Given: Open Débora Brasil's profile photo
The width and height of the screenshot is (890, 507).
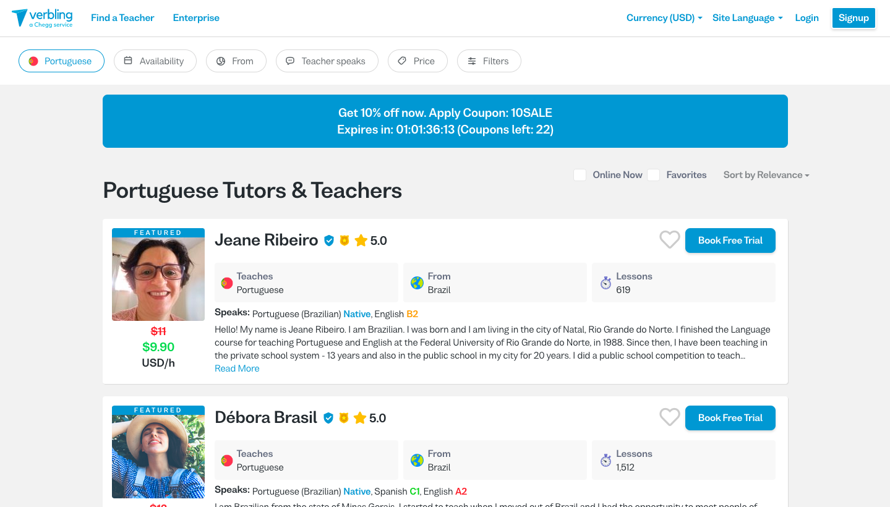Looking at the screenshot, I should pyautogui.click(x=158, y=456).
